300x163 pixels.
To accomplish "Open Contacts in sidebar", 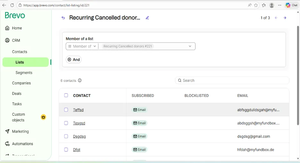I will [20, 52].
